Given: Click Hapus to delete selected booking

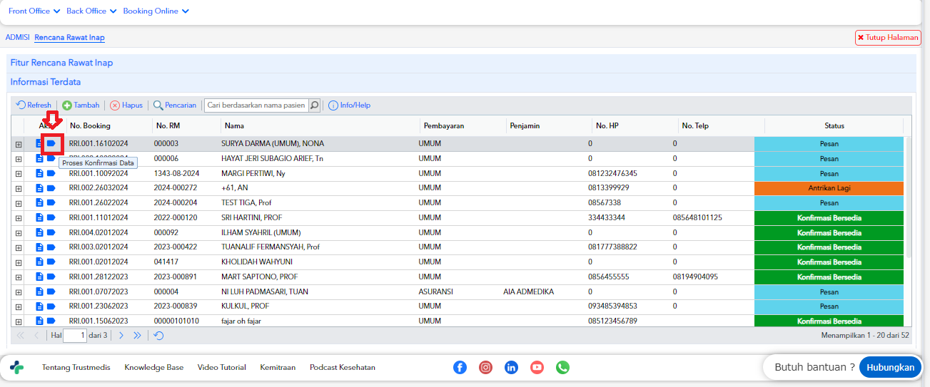Looking at the screenshot, I should [x=126, y=105].
